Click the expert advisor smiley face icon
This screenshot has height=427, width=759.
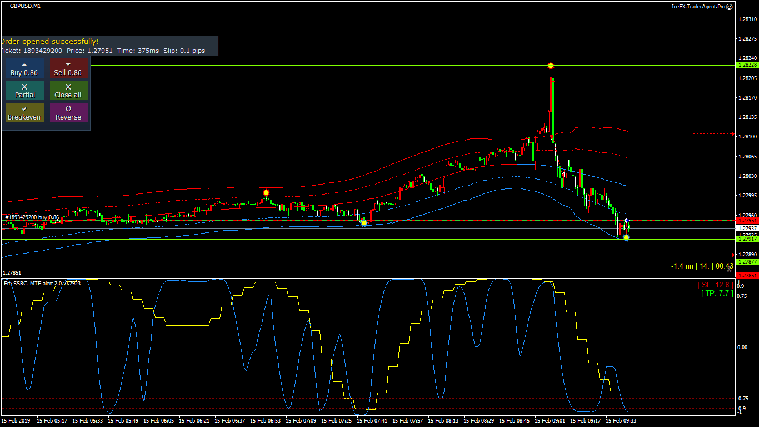pos(730,6)
